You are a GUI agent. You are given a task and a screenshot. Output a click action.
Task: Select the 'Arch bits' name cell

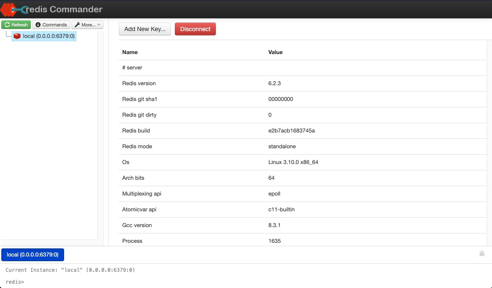pos(133,178)
